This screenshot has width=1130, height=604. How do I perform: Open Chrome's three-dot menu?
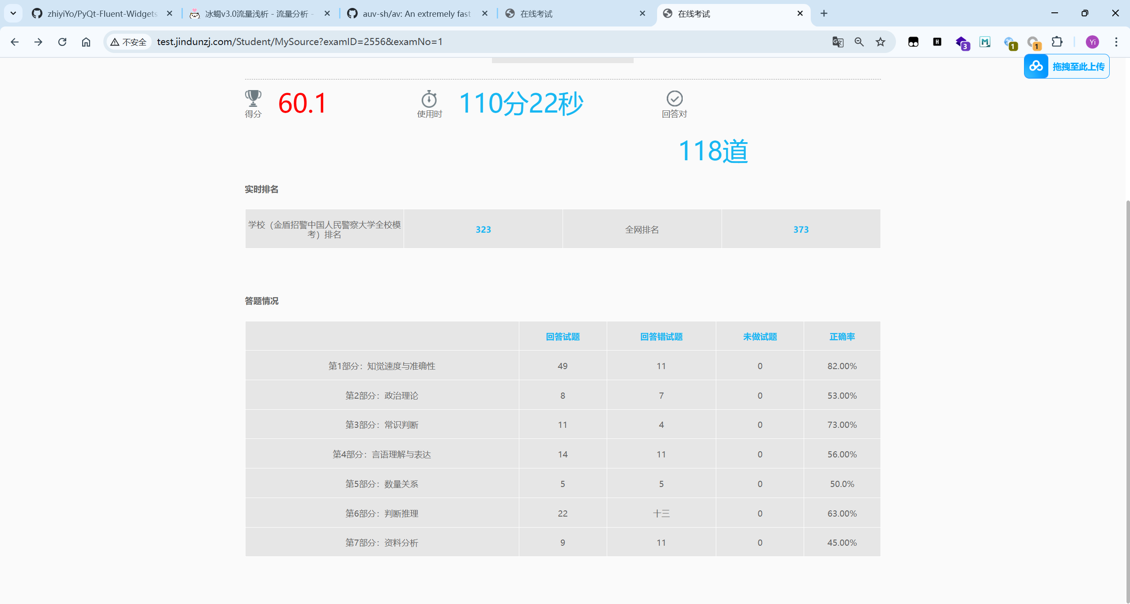(1116, 42)
